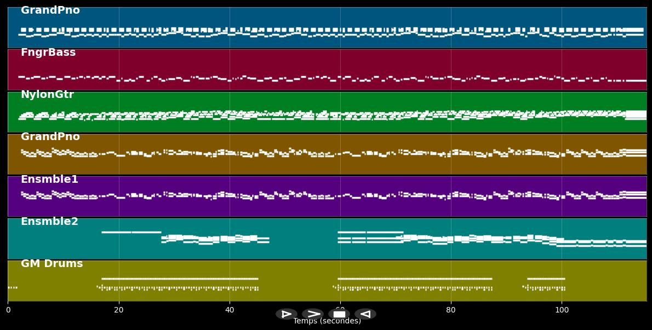652x330 pixels.
Task: Click the 20 second tick on time axis
Action: coord(119,310)
